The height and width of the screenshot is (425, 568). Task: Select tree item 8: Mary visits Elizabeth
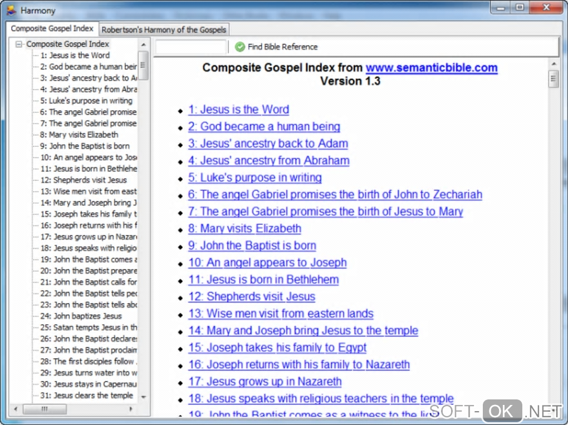pos(79,135)
